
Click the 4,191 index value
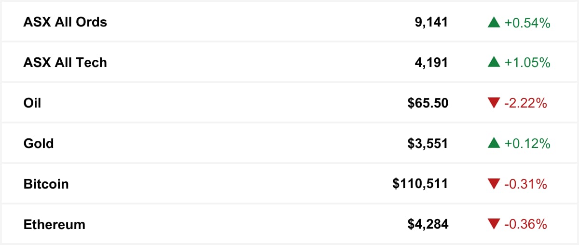click(x=431, y=63)
